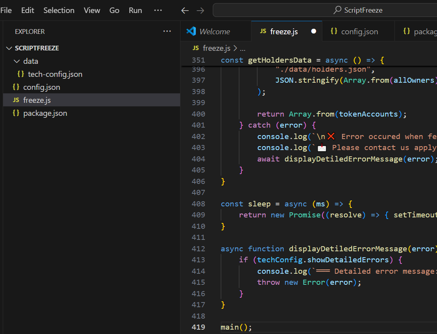Click 'return Array.from(tokenAccounts);' code line
437x334 pixels.
(332, 114)
